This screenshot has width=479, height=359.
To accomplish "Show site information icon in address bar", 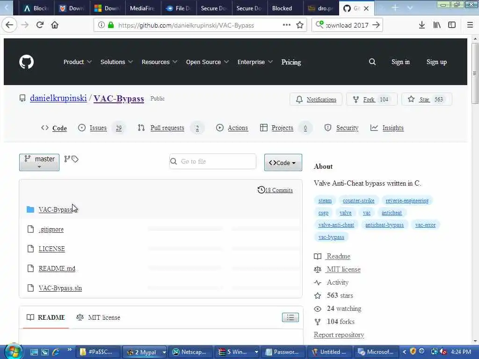I will 102,25.
